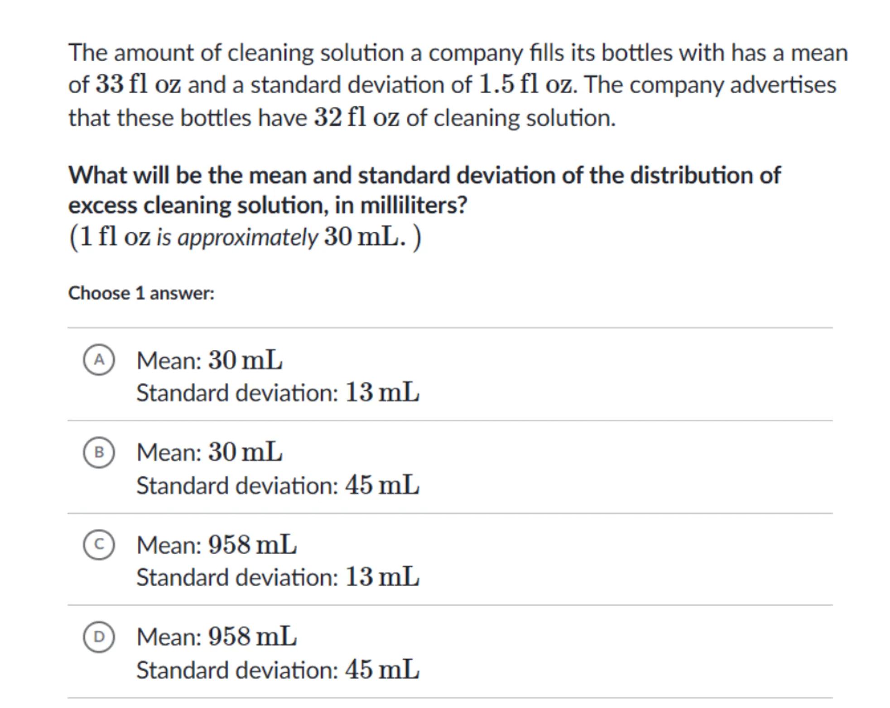Click "Standard deviation: 45 mL" in option D

[x=278, y=670]
